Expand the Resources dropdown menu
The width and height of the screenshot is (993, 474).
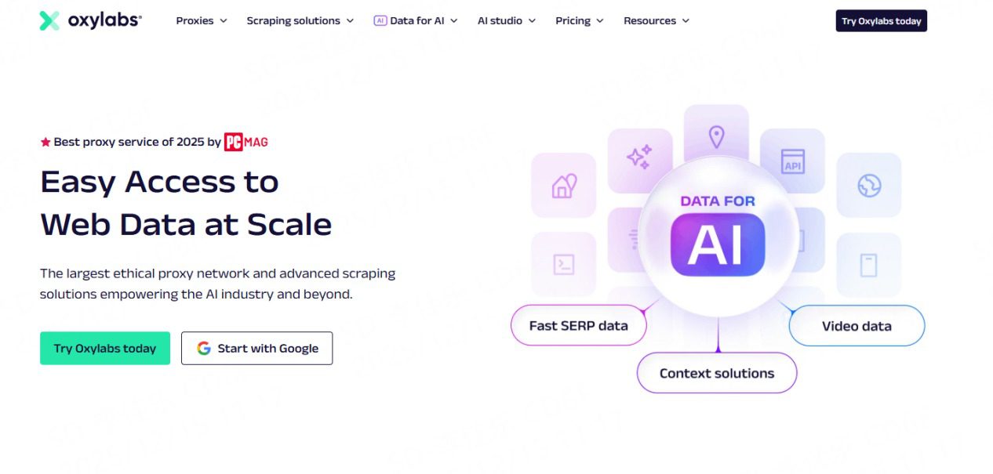click(656, 21)
